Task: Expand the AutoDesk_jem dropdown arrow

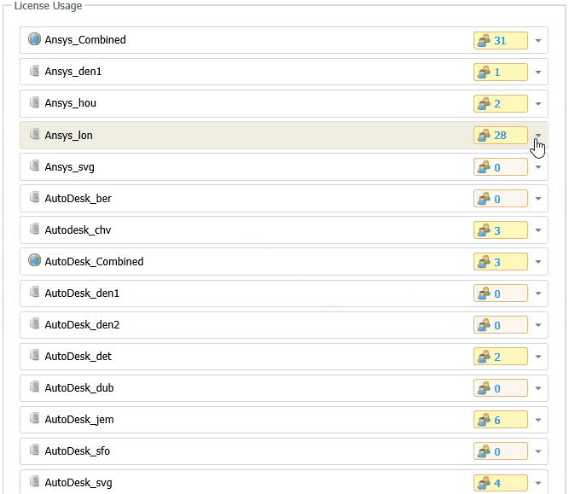Action: point(538,420)
